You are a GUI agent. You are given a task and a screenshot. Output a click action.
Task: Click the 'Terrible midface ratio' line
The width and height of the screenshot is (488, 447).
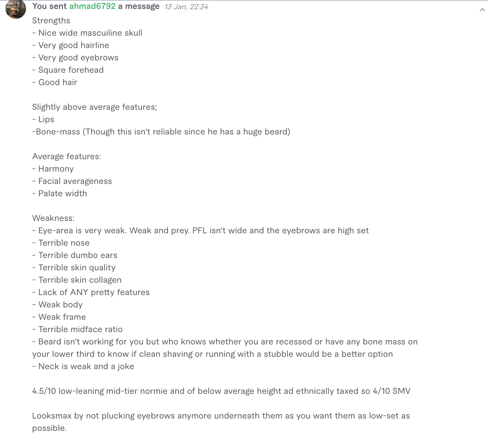(77, 329)
